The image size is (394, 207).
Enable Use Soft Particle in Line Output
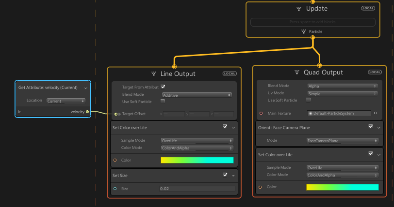pos(163,101)
